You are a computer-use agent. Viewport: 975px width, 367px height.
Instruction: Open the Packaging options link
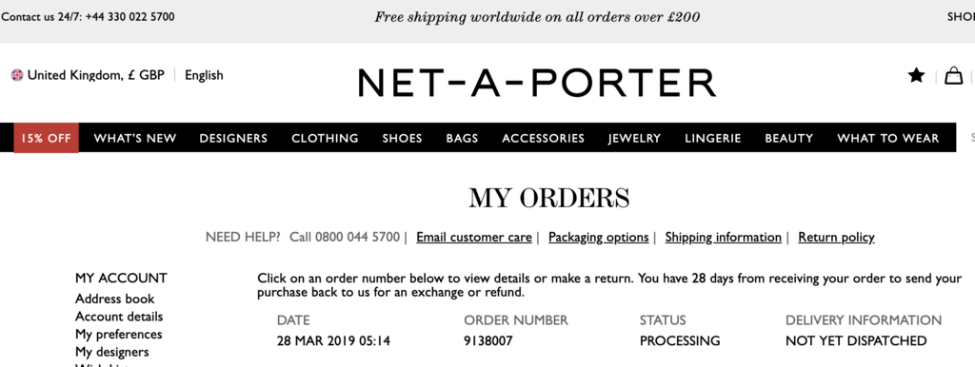[598, 237]
